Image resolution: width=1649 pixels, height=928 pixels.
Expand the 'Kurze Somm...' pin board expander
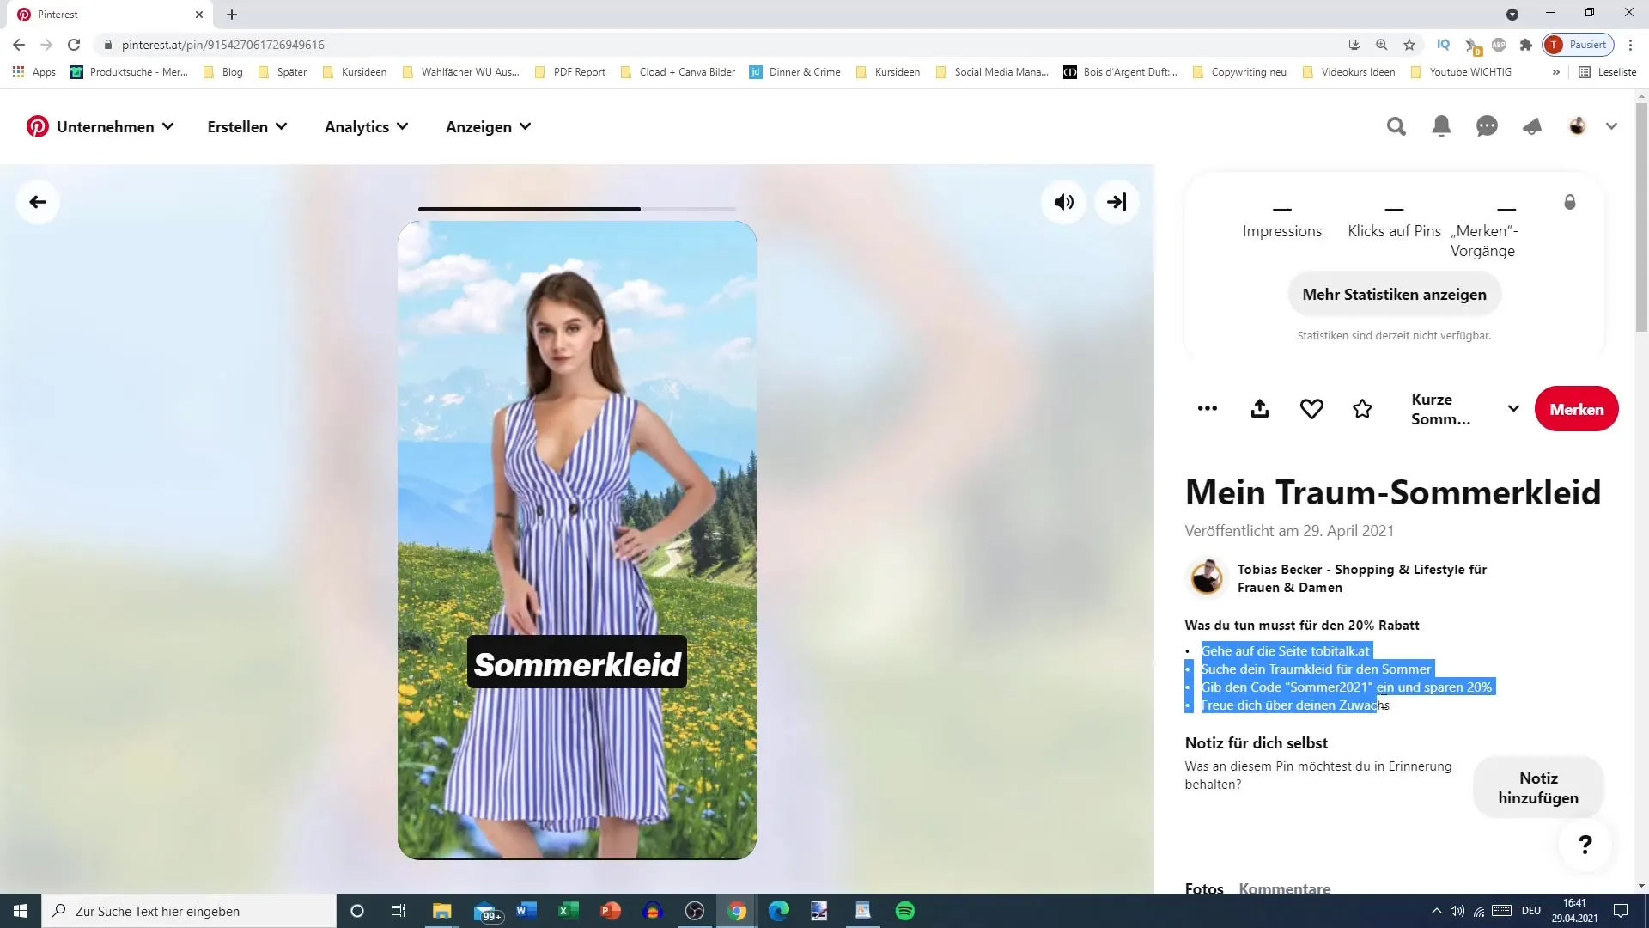[1514, 409]
